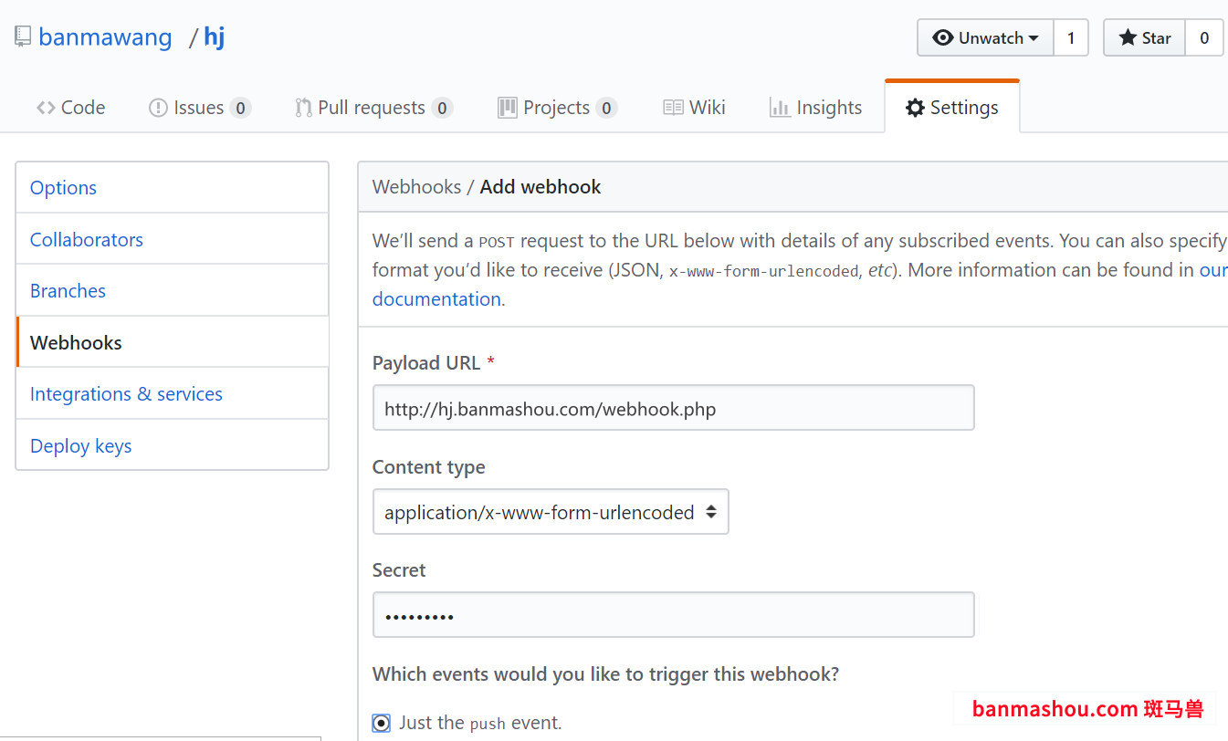Click the eye icon on Unwatch button

pyautogui.click(x=943, y=38)
